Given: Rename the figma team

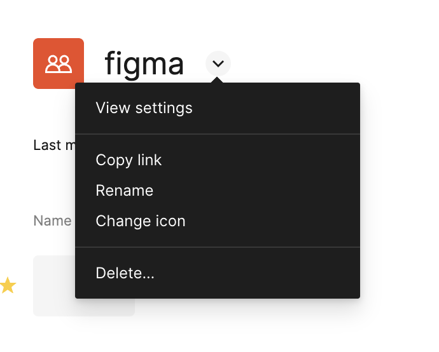Looking at the screenshot, I should [125, 191].
